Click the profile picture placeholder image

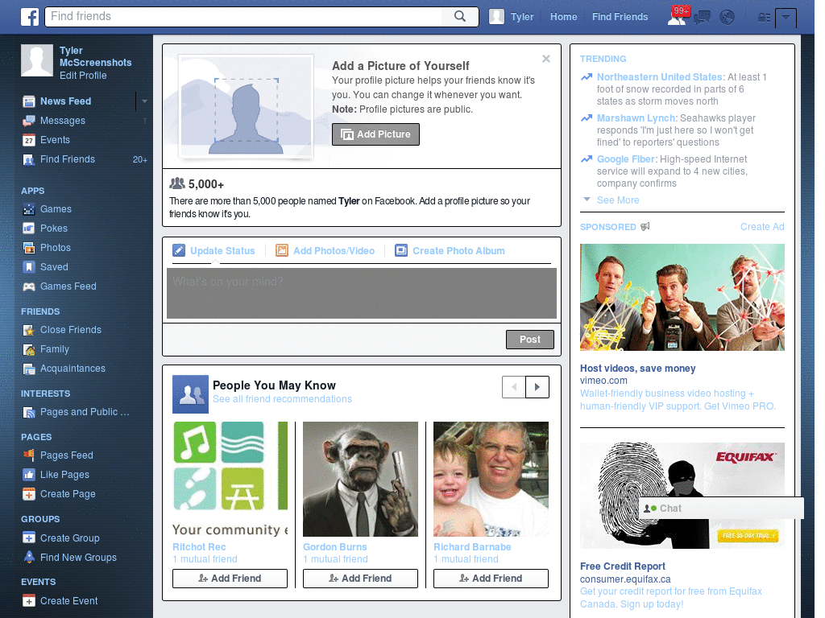coord(246,107)
